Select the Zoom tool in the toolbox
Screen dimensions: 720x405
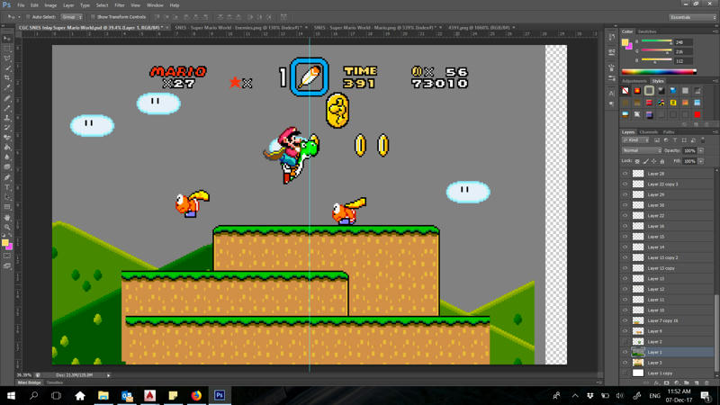[x=7, y=227]
